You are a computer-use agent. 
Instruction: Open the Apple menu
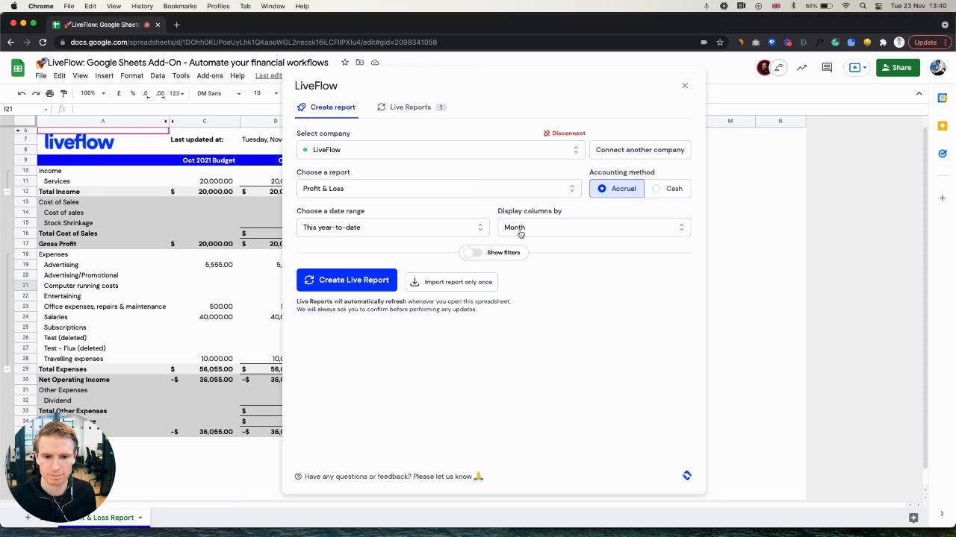point(13,6)
